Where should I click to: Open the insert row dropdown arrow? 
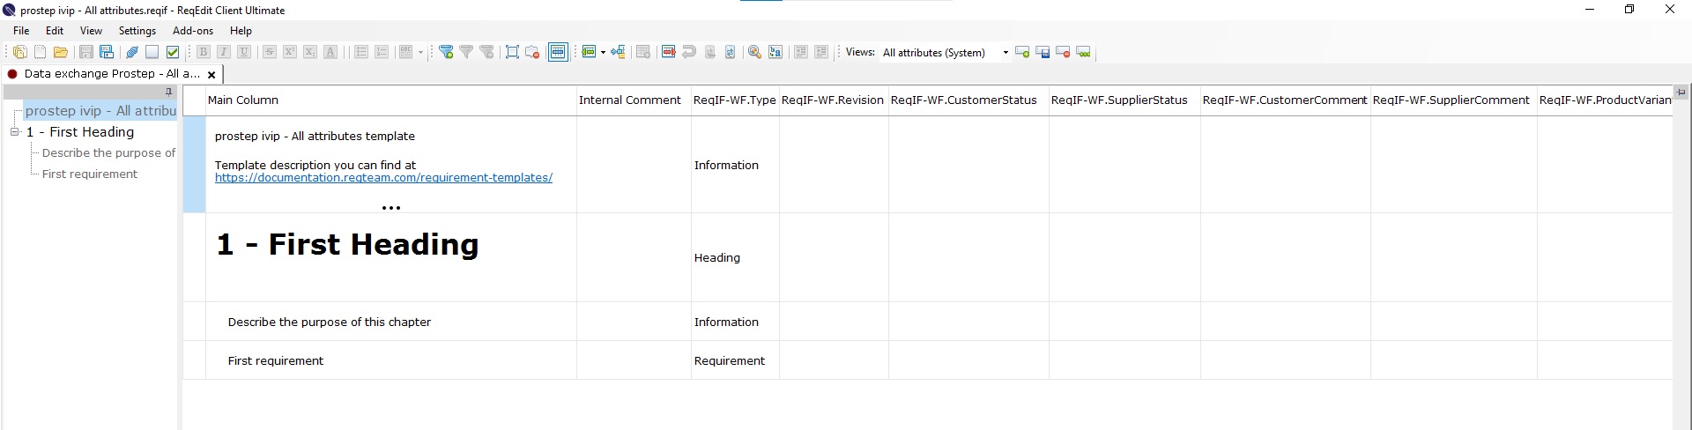pos(603,52)
